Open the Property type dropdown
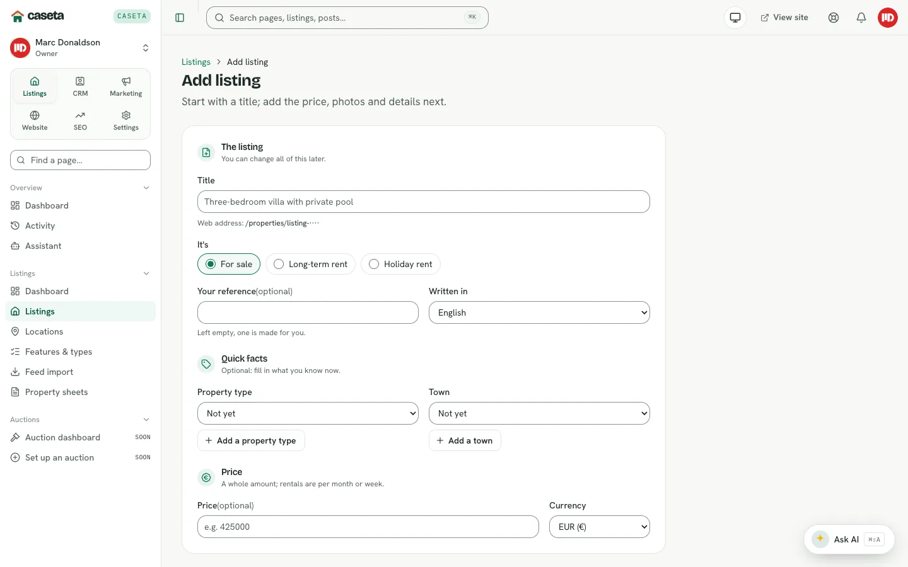908x567 pixels. pos(308,413)
